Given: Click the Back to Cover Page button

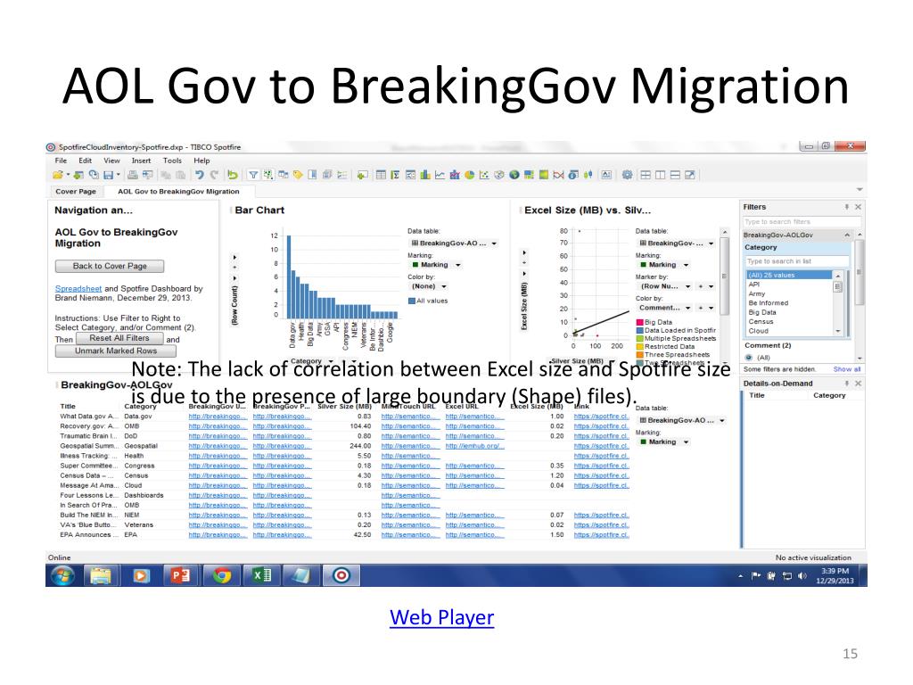Looking at the screenshot, I should point(110,266).
